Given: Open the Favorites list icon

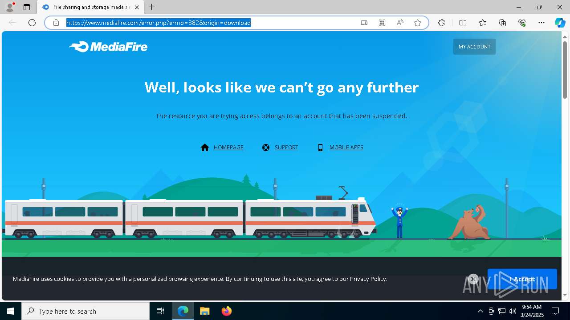Looking at the screenshot, I should [483, 23].
